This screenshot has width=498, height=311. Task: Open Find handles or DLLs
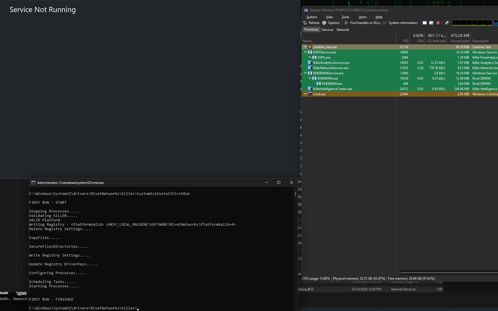point(362,23)
